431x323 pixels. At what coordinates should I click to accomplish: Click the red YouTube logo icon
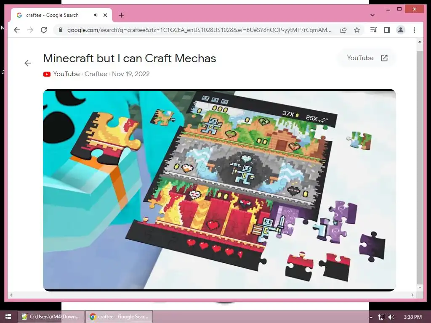pos(47,74)
